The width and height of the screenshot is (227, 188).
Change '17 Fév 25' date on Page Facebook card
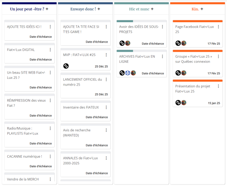tap(214, 44)
